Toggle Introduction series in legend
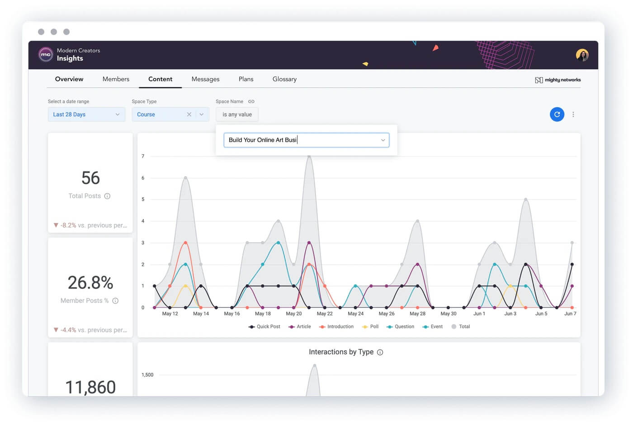Viewport: 633px width, 425px height. (x=336, y=327)
